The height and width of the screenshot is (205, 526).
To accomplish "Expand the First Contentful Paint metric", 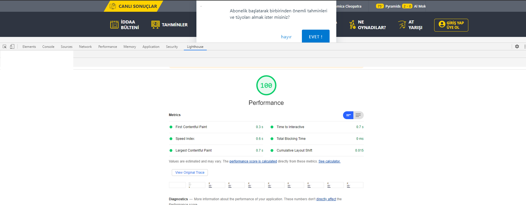I will pyautogui.click(x=216, y=127).
